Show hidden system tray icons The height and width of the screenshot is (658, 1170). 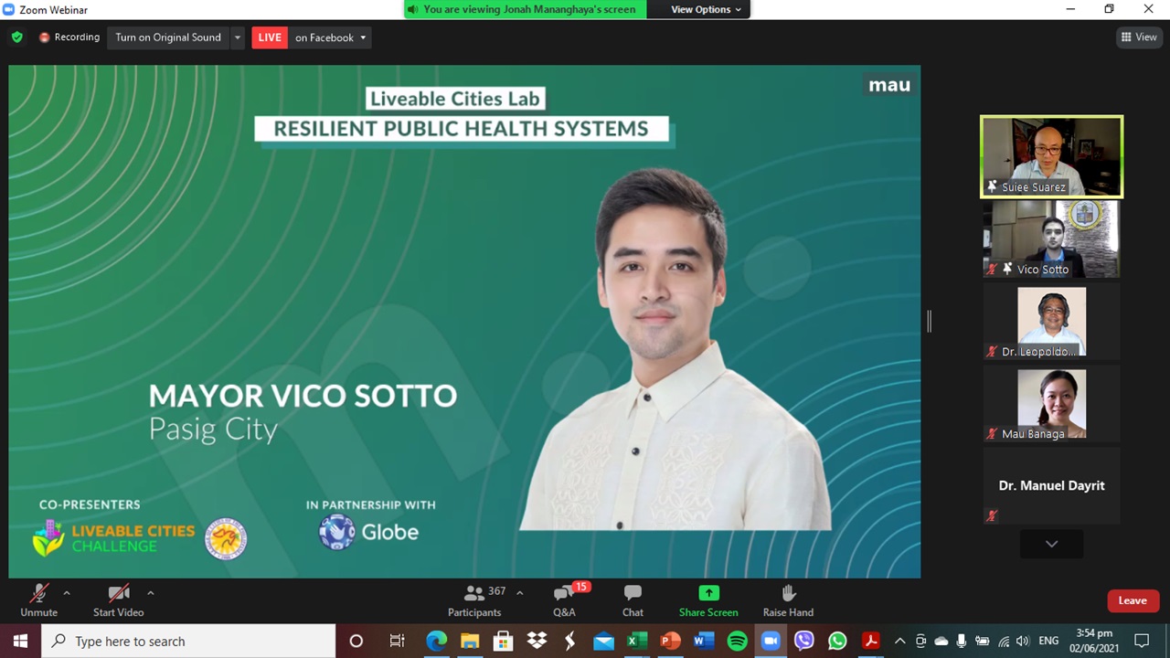(899, 641)
